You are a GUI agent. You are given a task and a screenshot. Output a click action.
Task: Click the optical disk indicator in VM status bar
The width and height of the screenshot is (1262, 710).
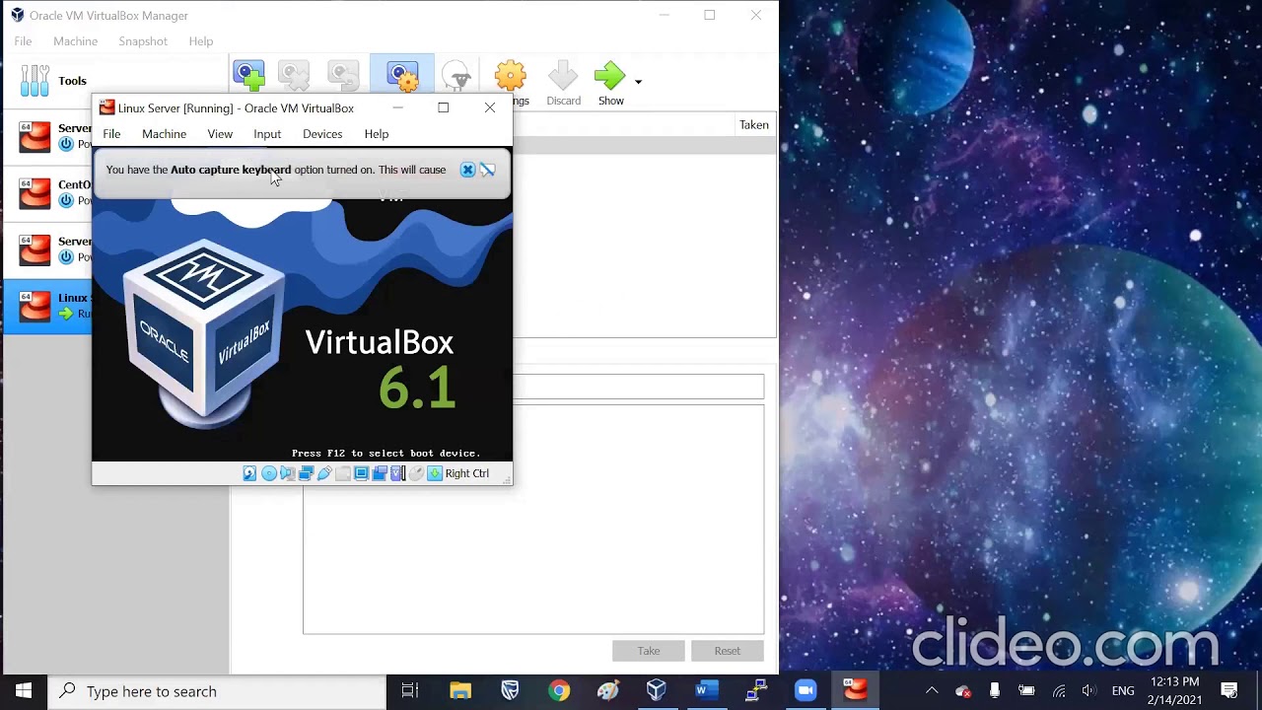click(x=268, y=473)
